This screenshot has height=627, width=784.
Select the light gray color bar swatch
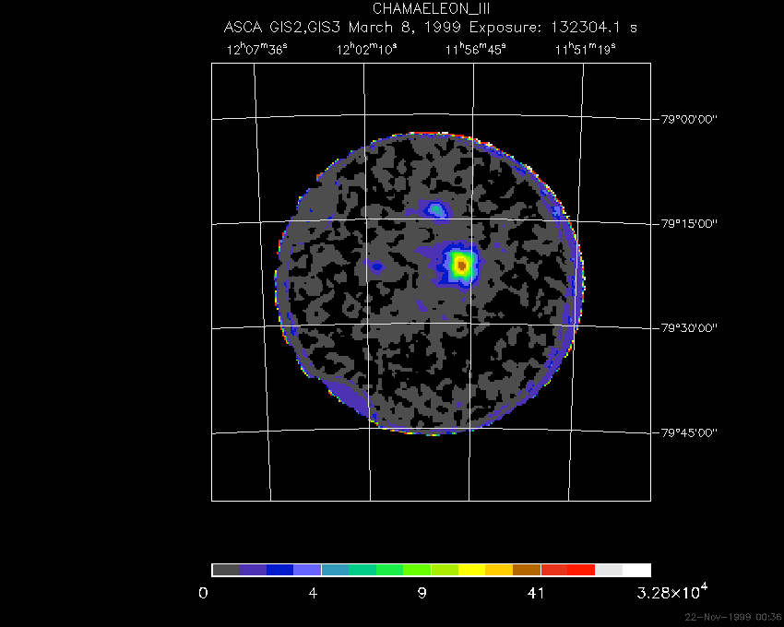609,570
